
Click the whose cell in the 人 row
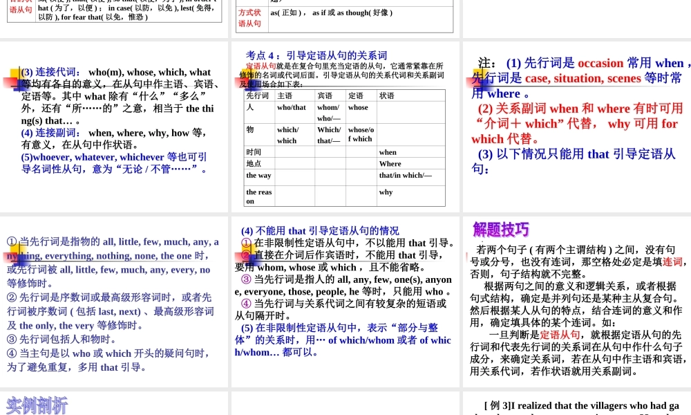358,108
